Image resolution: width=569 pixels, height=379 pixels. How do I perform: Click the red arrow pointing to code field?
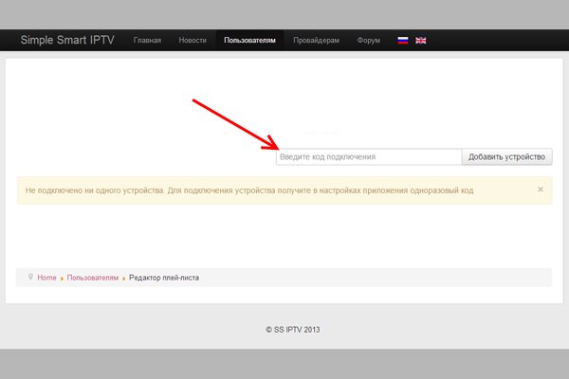(234, 123)
